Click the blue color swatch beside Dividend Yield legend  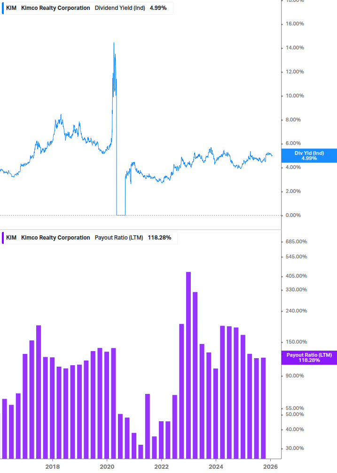(x=3, y=8)
